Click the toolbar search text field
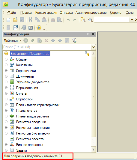Screen dimensions: 137x160 (112, 20)
